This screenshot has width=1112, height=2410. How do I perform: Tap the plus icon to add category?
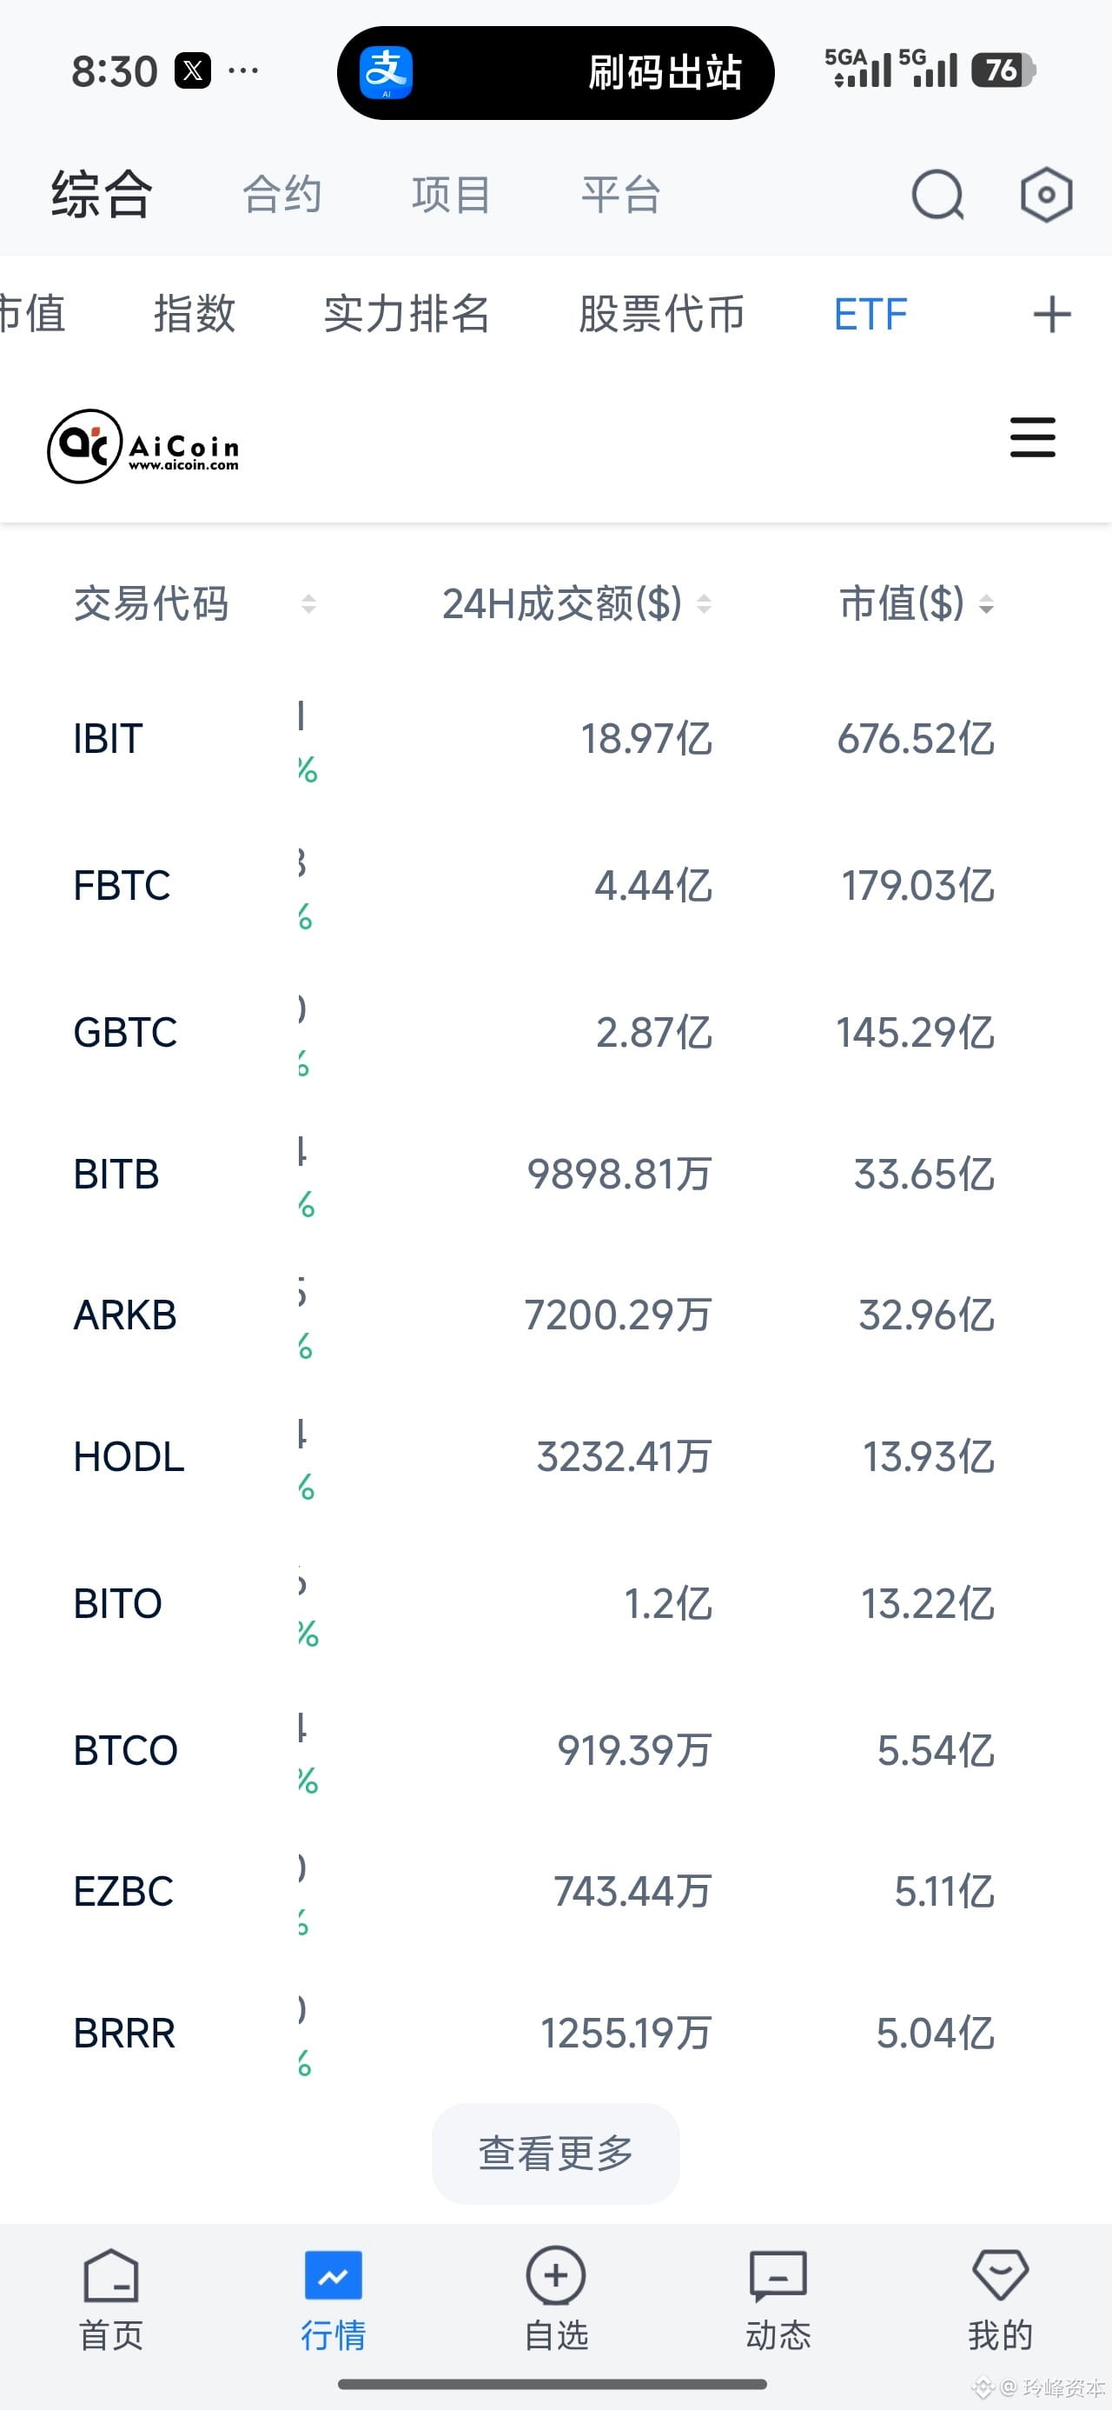1051,315
